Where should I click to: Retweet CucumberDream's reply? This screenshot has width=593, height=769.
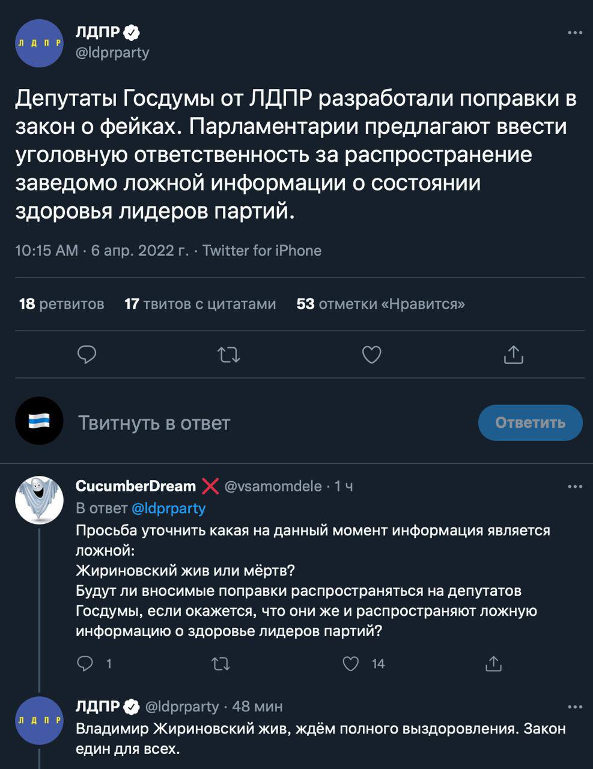tap(221, 663)
